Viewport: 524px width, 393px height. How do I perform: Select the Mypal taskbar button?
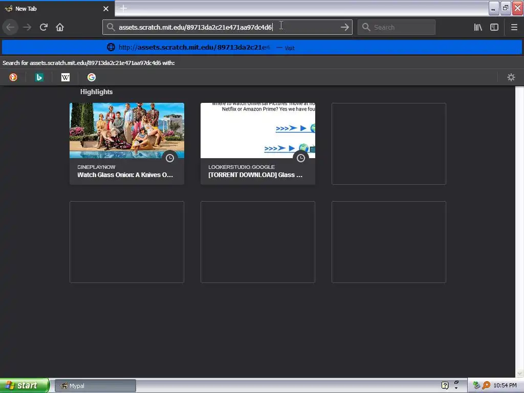click(x=95, y=386)
